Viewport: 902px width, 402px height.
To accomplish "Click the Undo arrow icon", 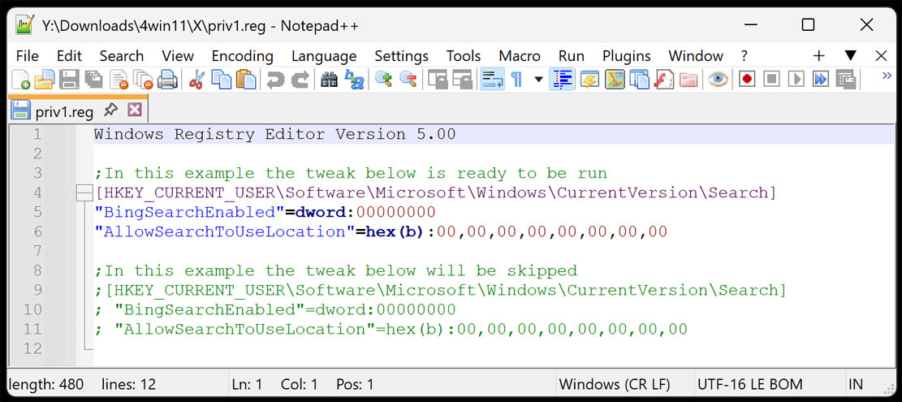I will [275, 80].
